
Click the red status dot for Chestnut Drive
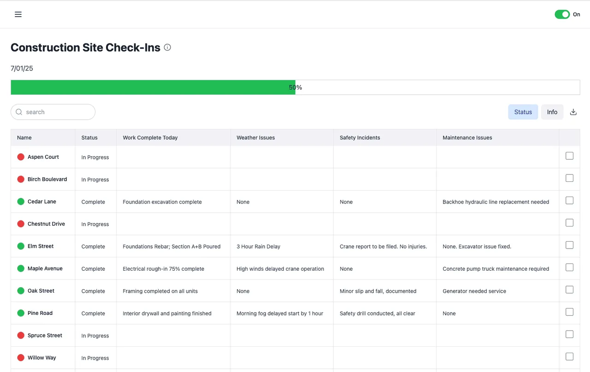(x=21, y=224)
